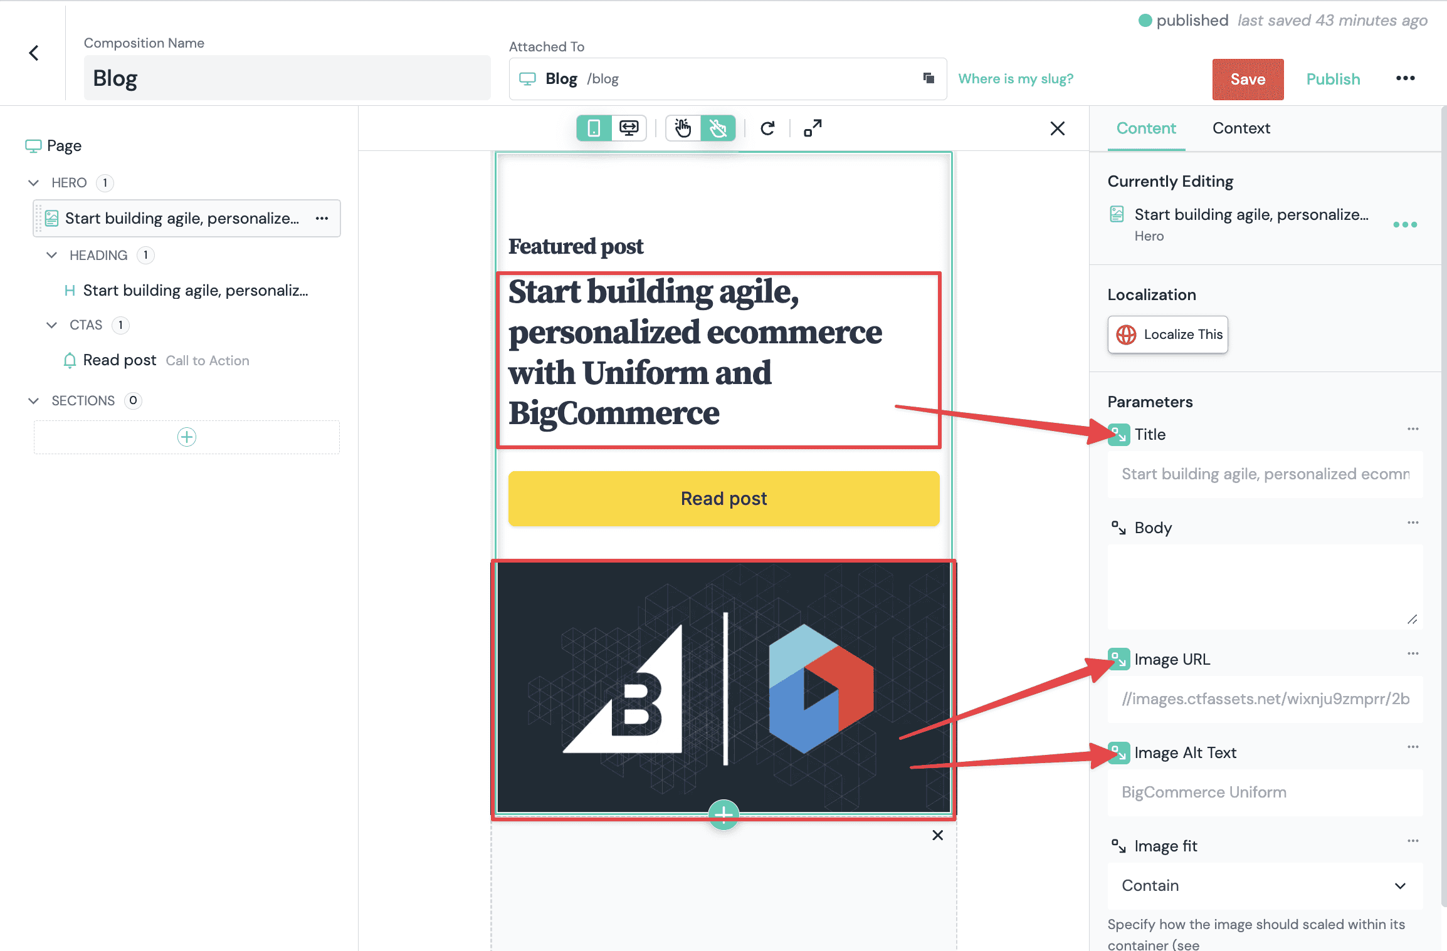Click the green plus below hero image
The height and width of the screenshot is (951, 1447).
[x=723, y=814]
